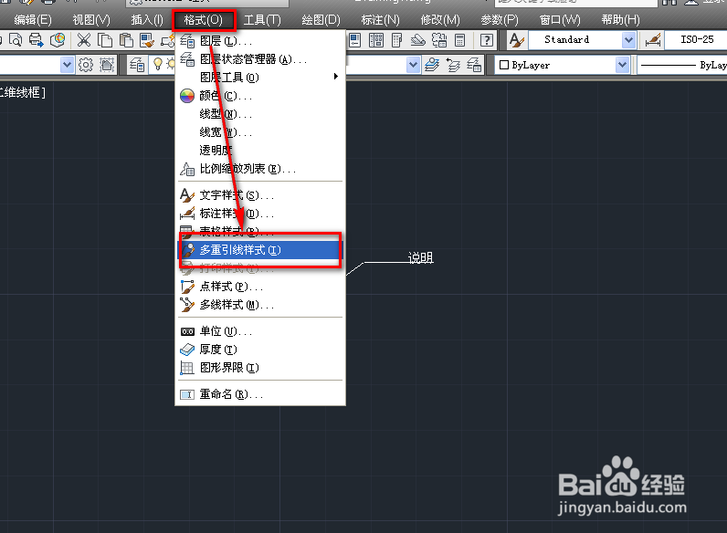The width and height of the screenshot is (727, 533).
Task: Open the 编辑(E) menu
Action: (33, 20)
